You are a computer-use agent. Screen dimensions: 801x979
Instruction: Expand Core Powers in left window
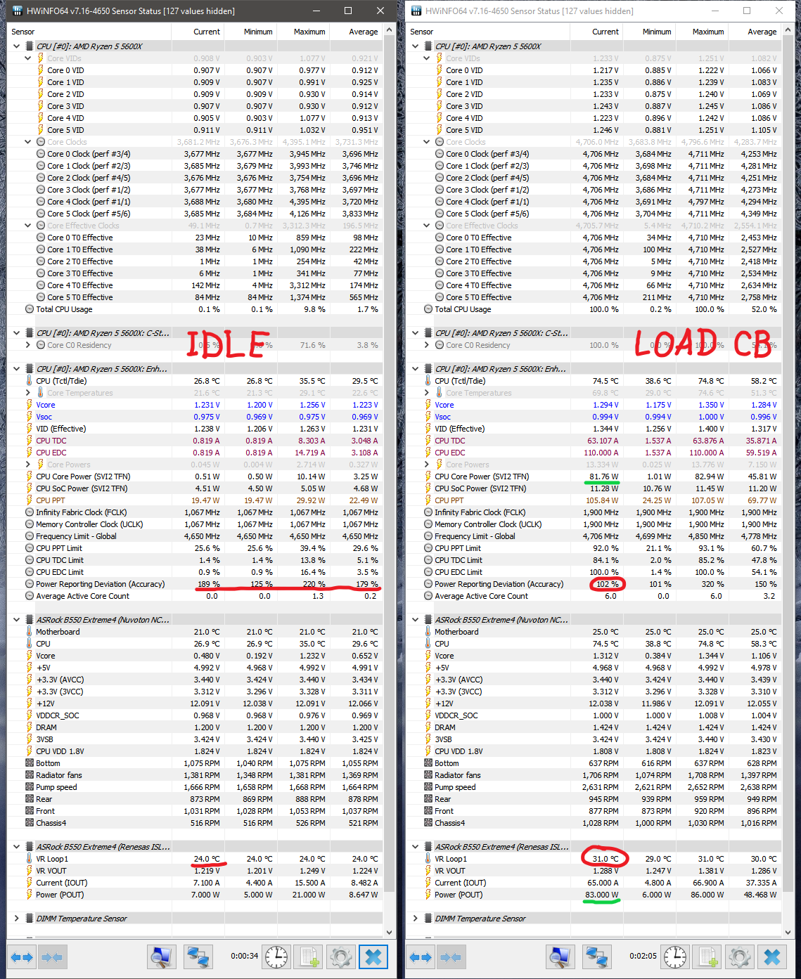pos(27,465)
